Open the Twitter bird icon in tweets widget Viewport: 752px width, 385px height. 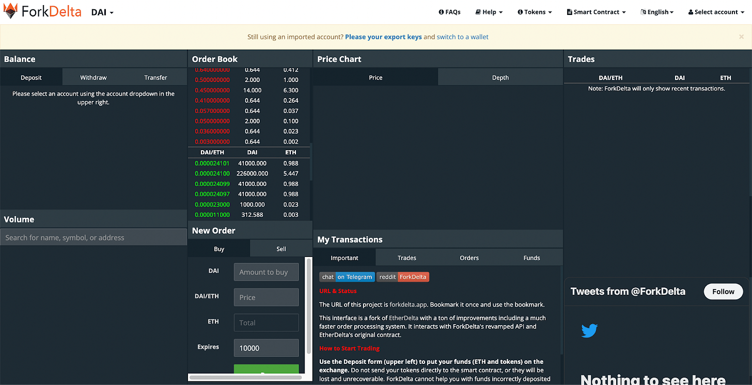(x=589, y=330)
